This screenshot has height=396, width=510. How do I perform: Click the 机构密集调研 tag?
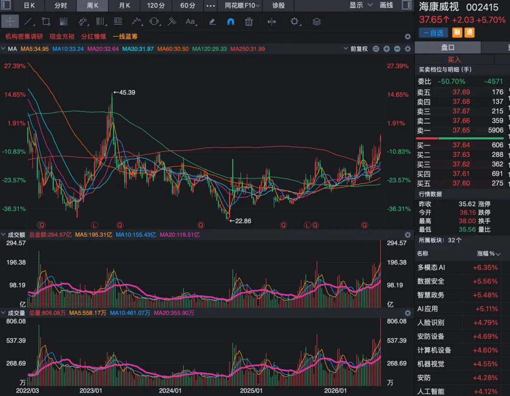pyautogui.click(x=24, y=36)
